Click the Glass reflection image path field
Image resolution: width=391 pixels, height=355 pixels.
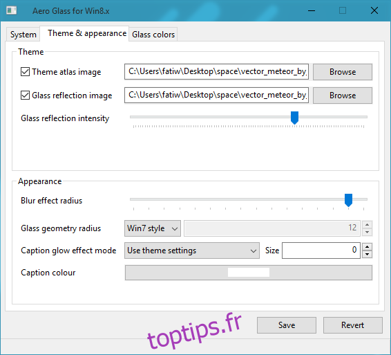(216, 95)
